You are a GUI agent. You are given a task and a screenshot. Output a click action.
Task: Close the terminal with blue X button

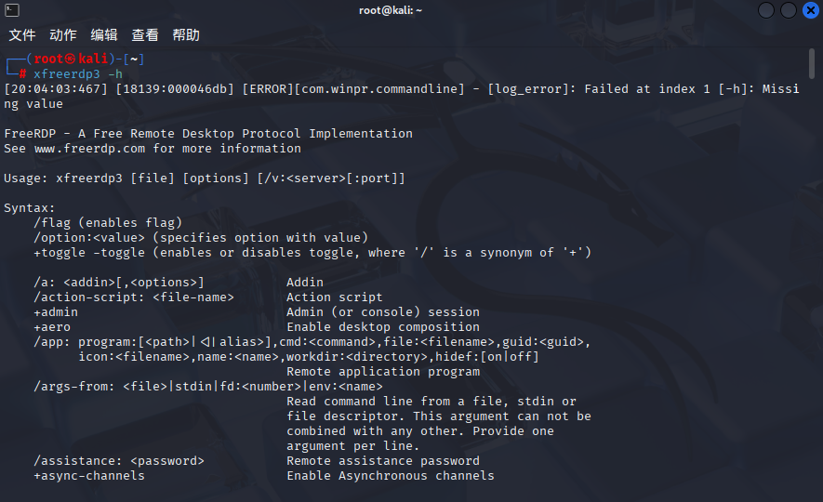(x=811, y=10)
